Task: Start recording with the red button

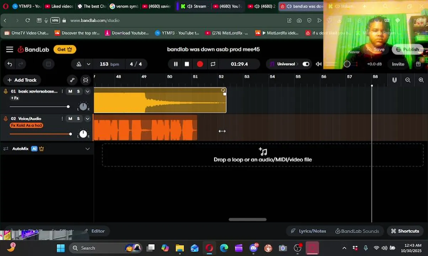Action: (x=200, y=64)
